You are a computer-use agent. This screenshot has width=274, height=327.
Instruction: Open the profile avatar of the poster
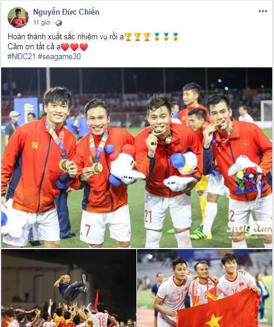[18, 18]
